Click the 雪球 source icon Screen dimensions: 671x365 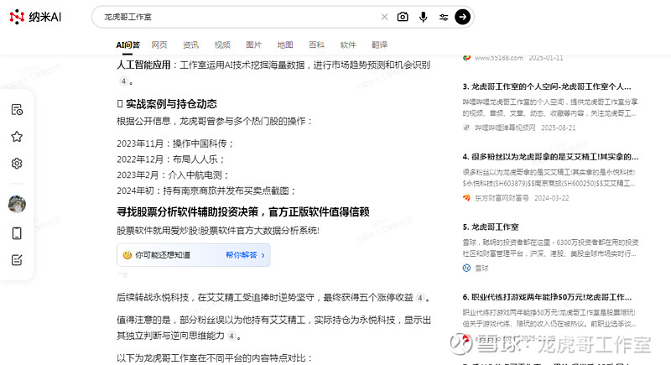pyautogui.click(x=466, y=268)
